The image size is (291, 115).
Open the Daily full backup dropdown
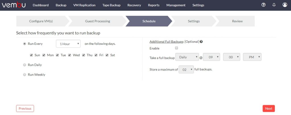[x=187, y=57]
